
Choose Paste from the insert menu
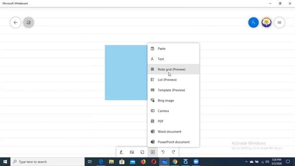(x=173, y=48)
